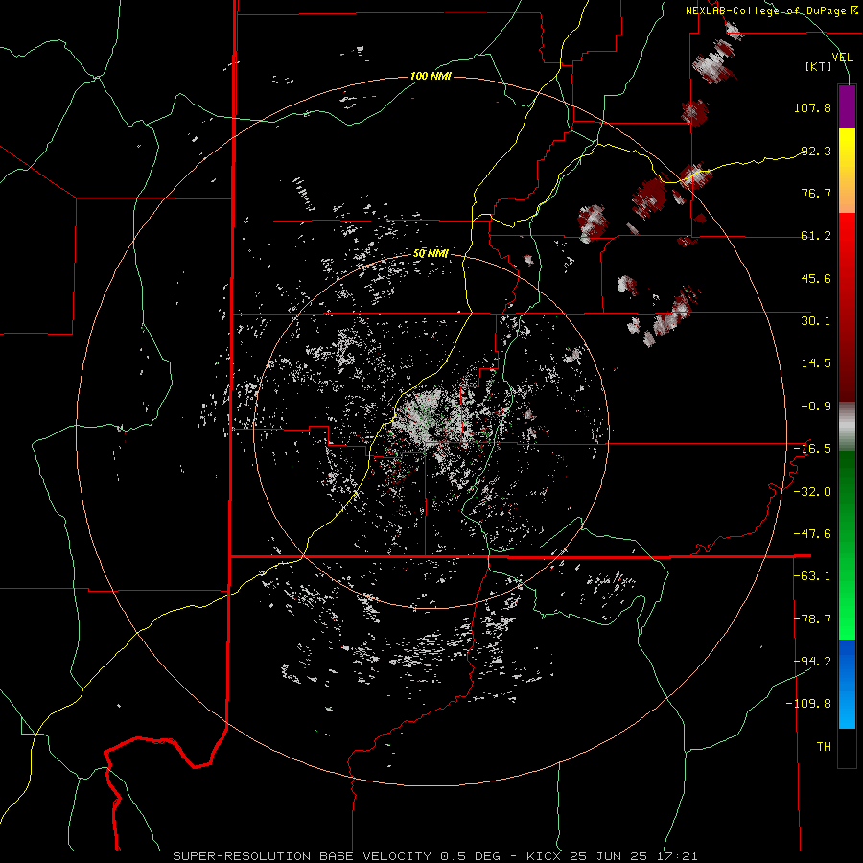Screen dimensions: 863x863
Task: Select the 61.2 scale value
Action: (x=816, y=236)
